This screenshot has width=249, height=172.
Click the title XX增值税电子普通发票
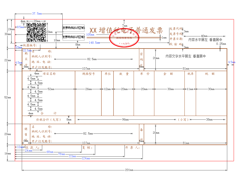[x=126, y=30]
